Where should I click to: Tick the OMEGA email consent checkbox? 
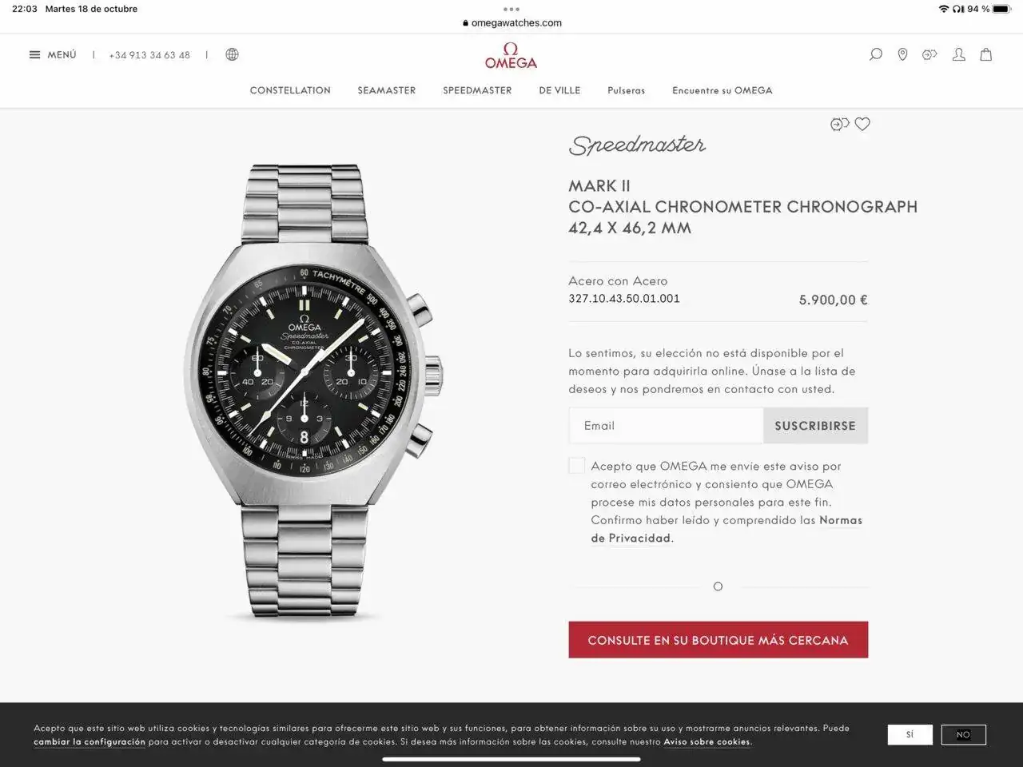576,466
